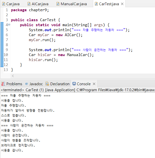155x158 pixels.
Task: Show the Declaration tab
Action: click(60, 84)
